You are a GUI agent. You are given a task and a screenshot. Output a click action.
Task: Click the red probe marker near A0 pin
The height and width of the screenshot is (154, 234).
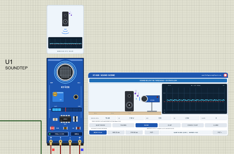pos(53,150)
